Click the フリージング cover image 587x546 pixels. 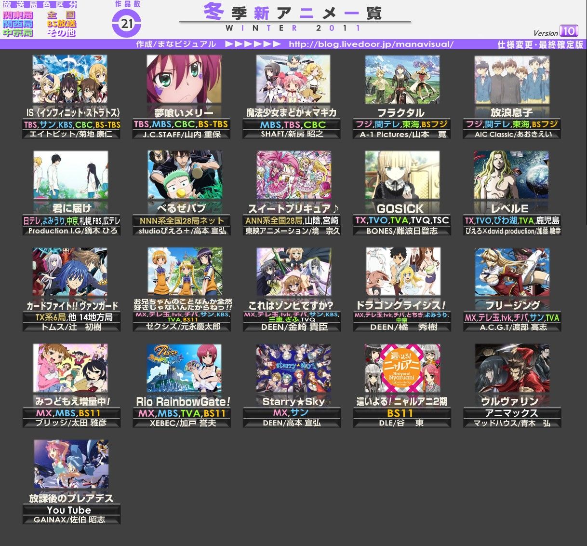coord(512,272)
